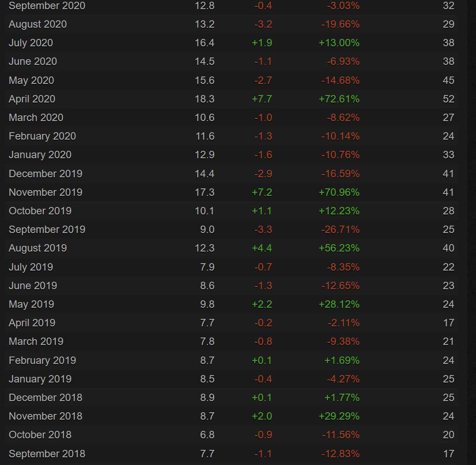
Task: Click the +7.2 gain value
Action: [262, 192]
